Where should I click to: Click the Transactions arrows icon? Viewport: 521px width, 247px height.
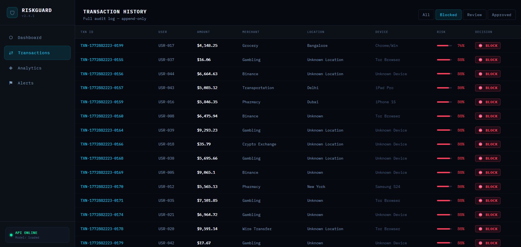pyautogui.click(x=11, y=53)
